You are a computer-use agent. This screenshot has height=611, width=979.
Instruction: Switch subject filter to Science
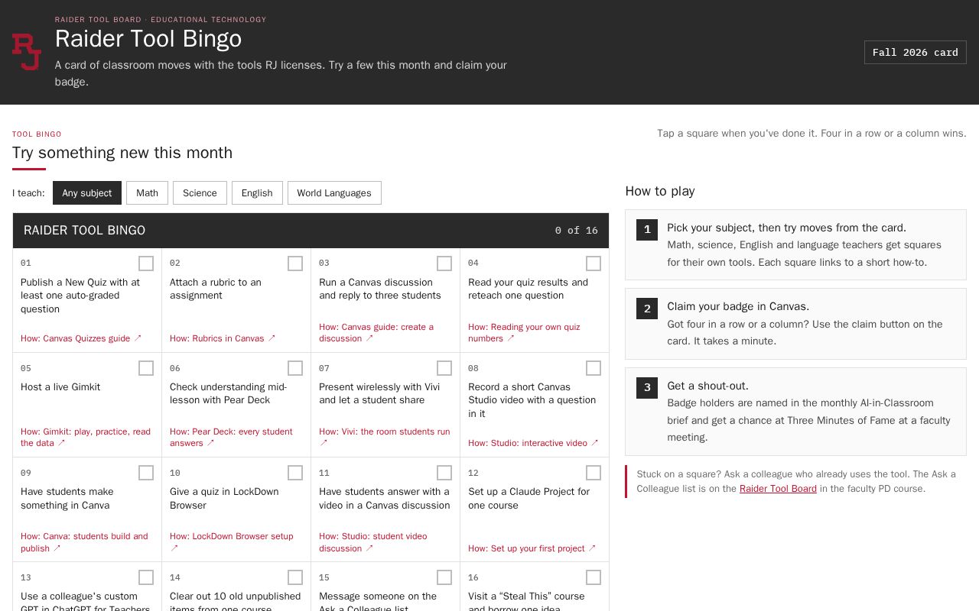click(200, 193)
